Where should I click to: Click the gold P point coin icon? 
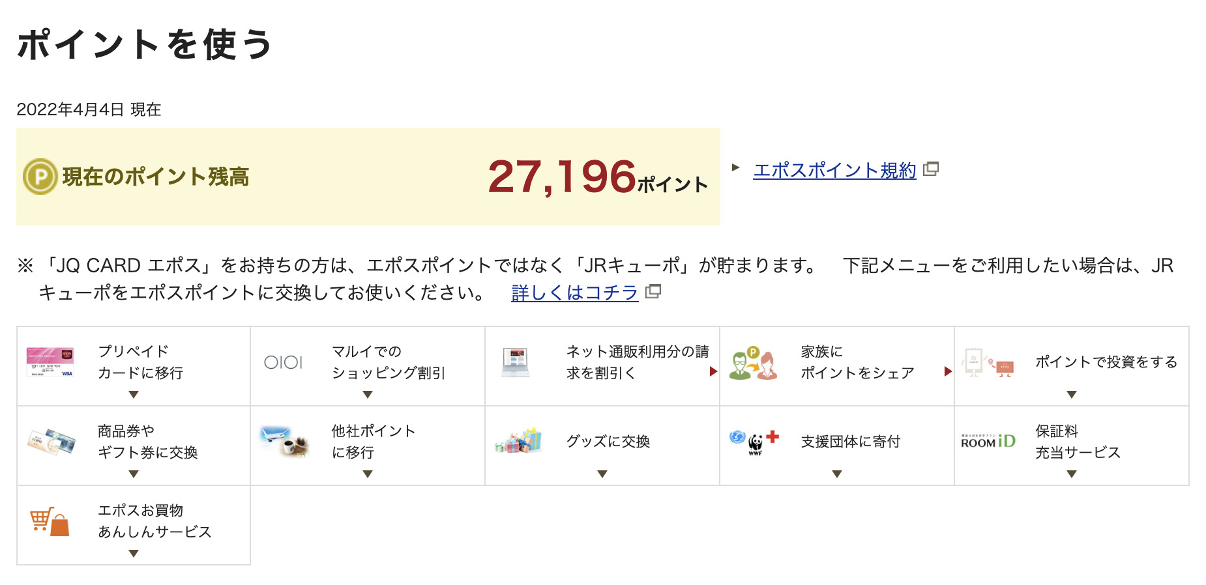tap(40, 177)
